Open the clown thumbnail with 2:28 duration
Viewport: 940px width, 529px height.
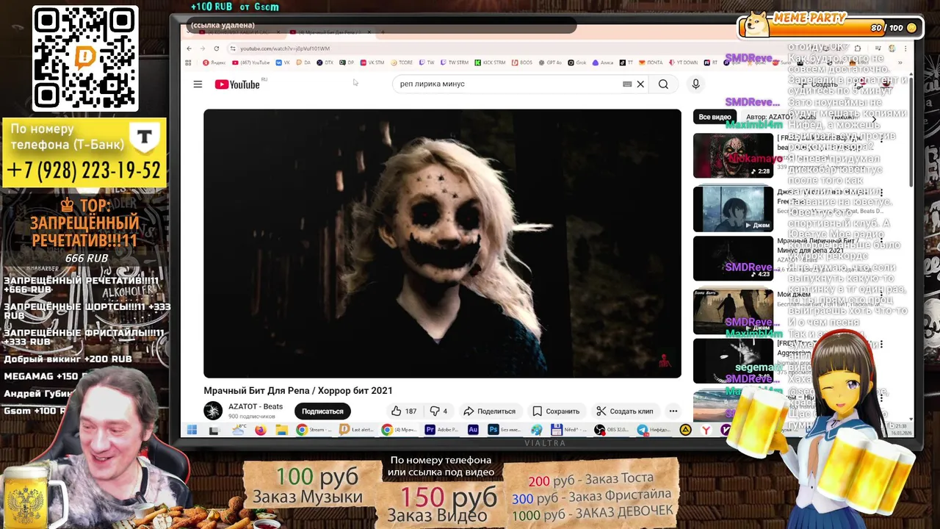733,156
